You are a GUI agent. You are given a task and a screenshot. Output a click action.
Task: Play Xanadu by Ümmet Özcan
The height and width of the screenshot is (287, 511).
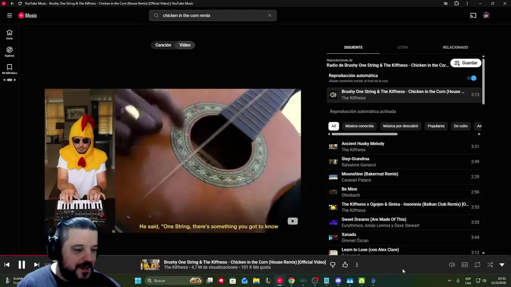coord(404,238)
